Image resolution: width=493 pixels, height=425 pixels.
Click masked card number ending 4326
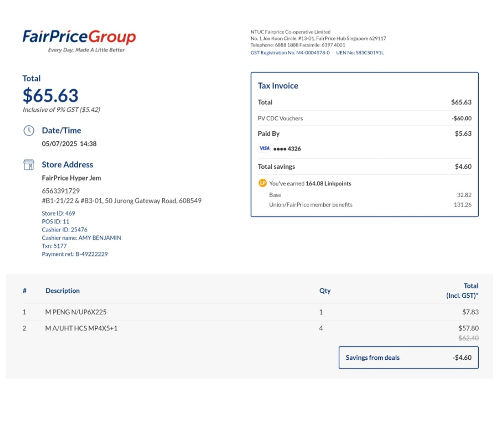287,149
